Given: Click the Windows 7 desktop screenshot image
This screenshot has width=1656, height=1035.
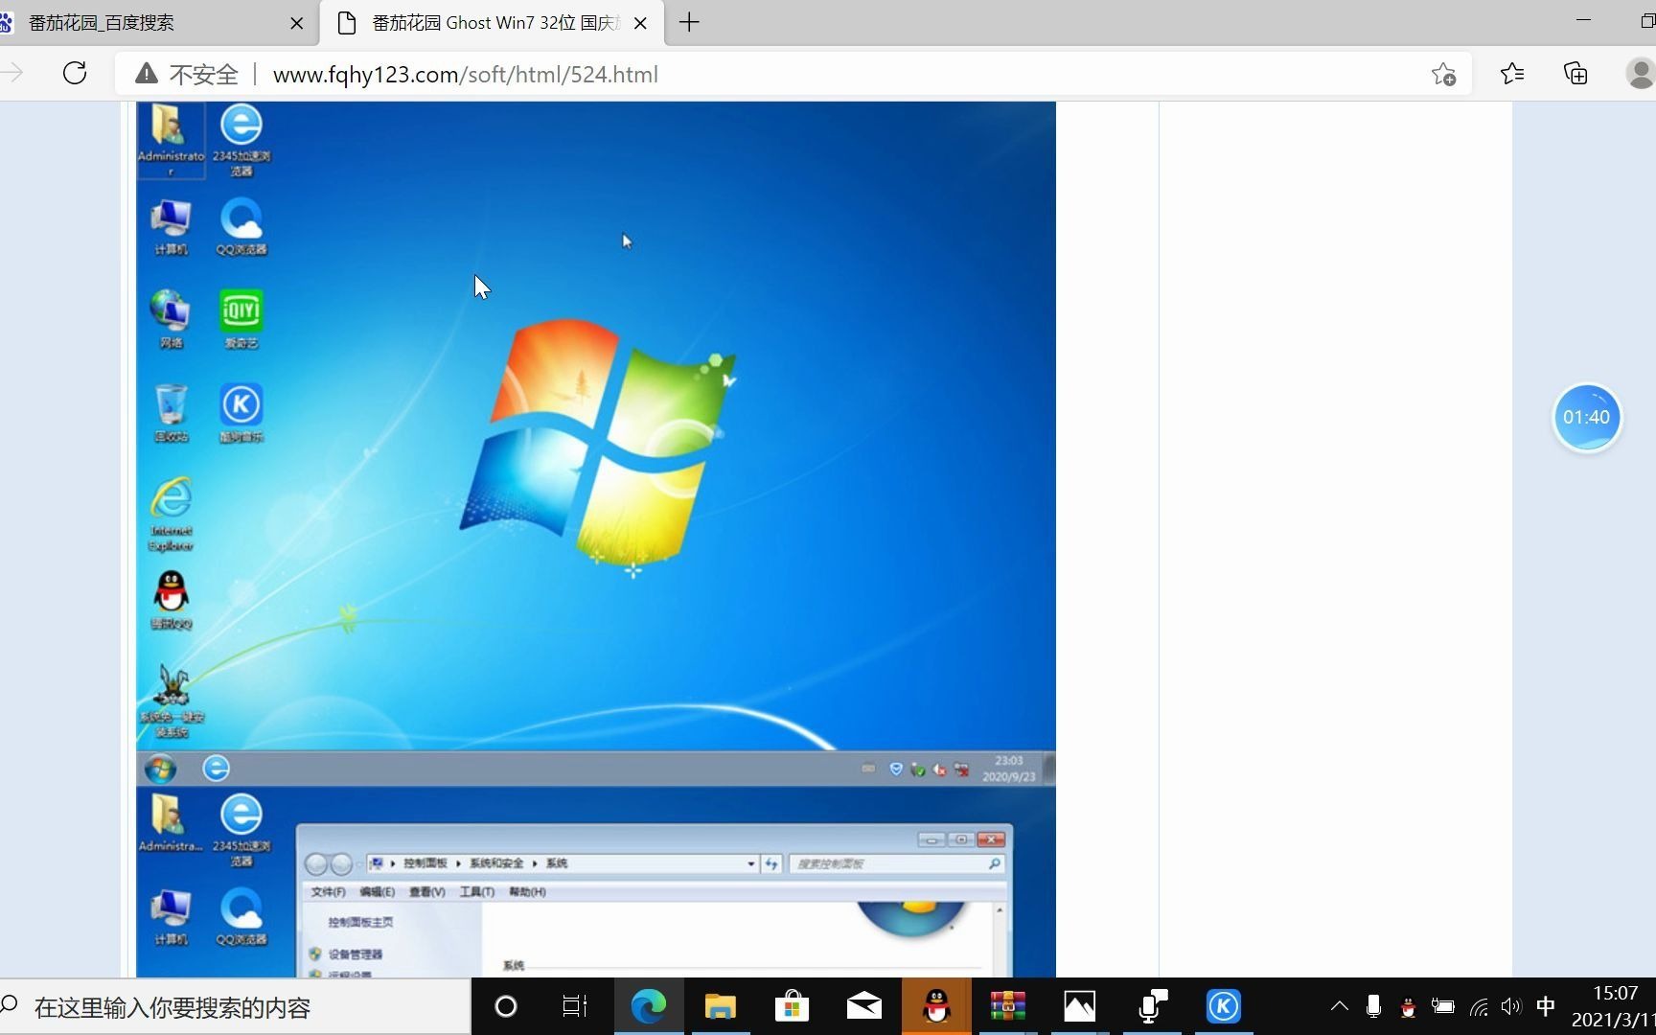Looking at the screenshot, I should [x=596, y=445].
